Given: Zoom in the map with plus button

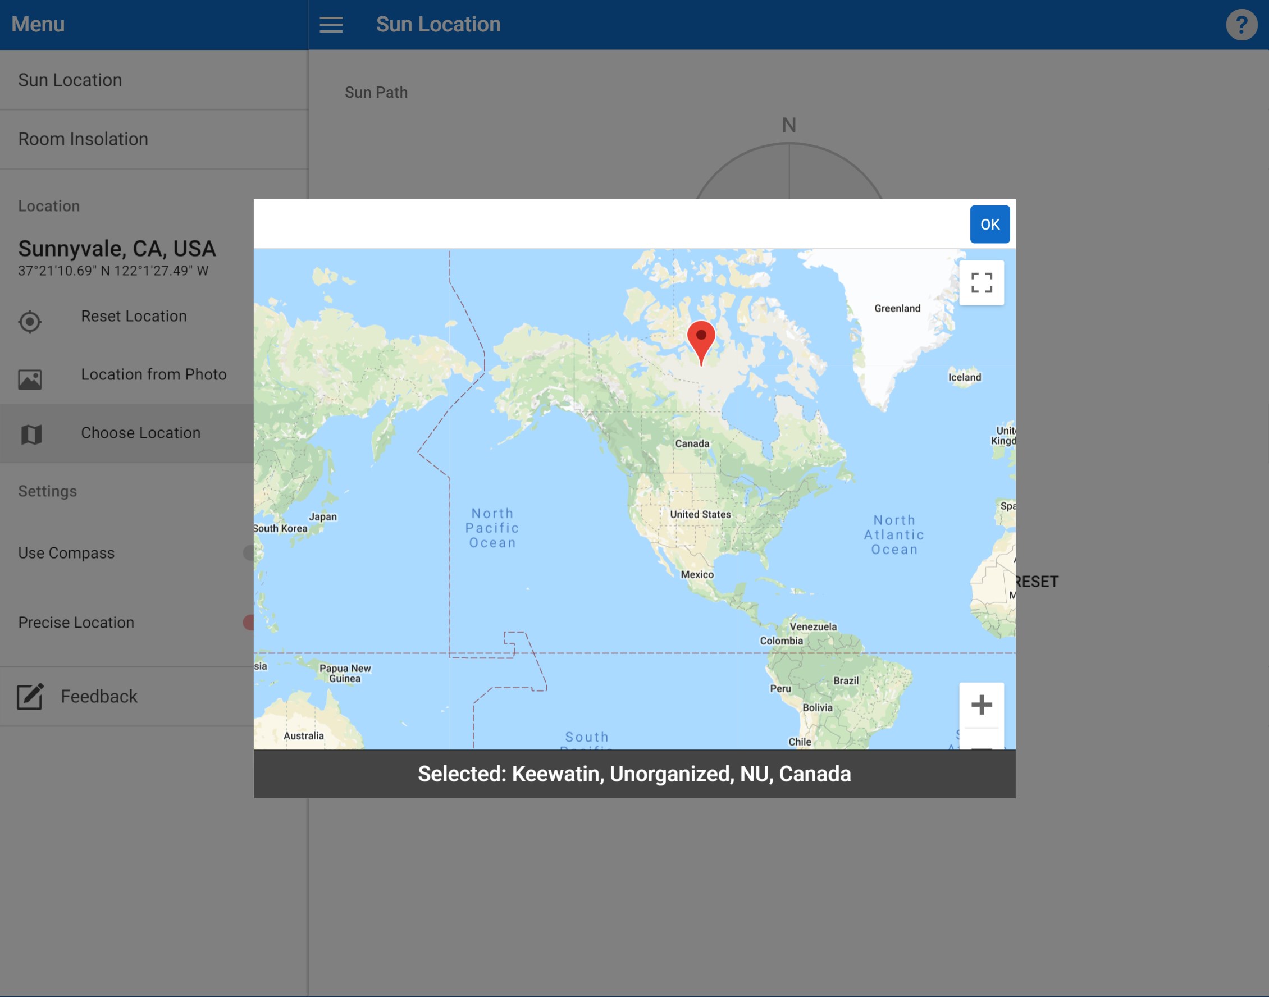Looking at the screenshot, I should [981, 705].
